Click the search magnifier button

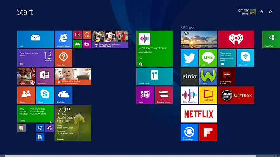270,12
